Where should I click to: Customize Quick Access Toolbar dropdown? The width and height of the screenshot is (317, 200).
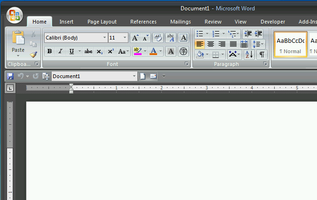coord(164,76)
